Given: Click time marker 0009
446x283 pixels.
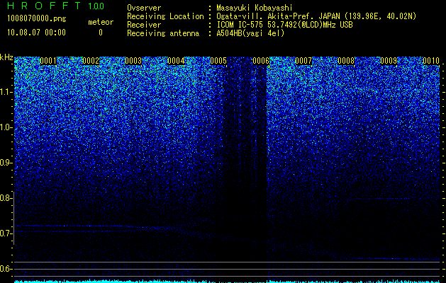Looking at the screenshot, I should tap(389, 61).
